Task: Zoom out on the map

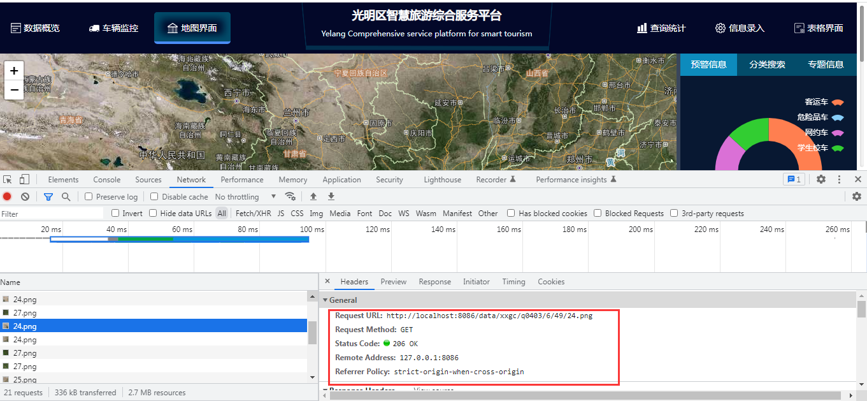Action: click(x=14, y=90)
